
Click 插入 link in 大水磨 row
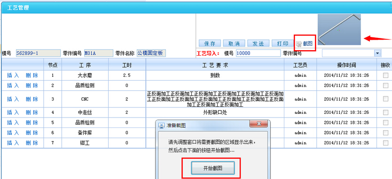pos(13,75)
